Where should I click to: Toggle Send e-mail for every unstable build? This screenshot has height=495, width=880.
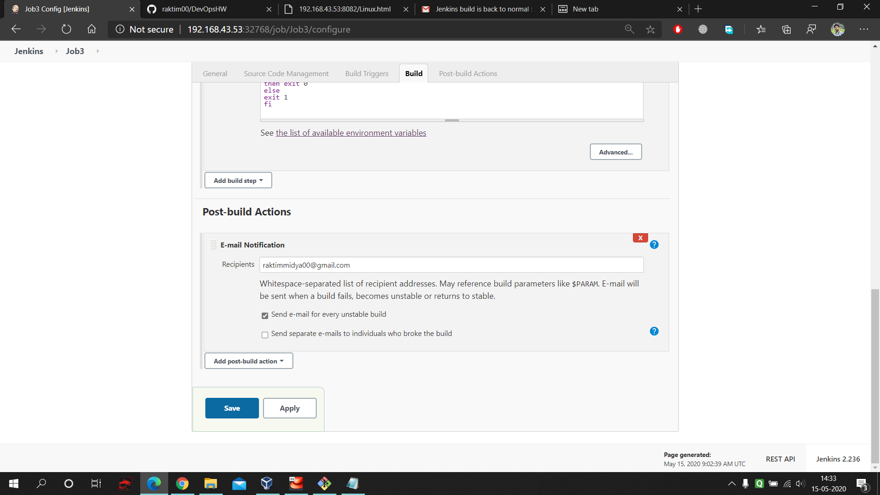tap(265, 315)
